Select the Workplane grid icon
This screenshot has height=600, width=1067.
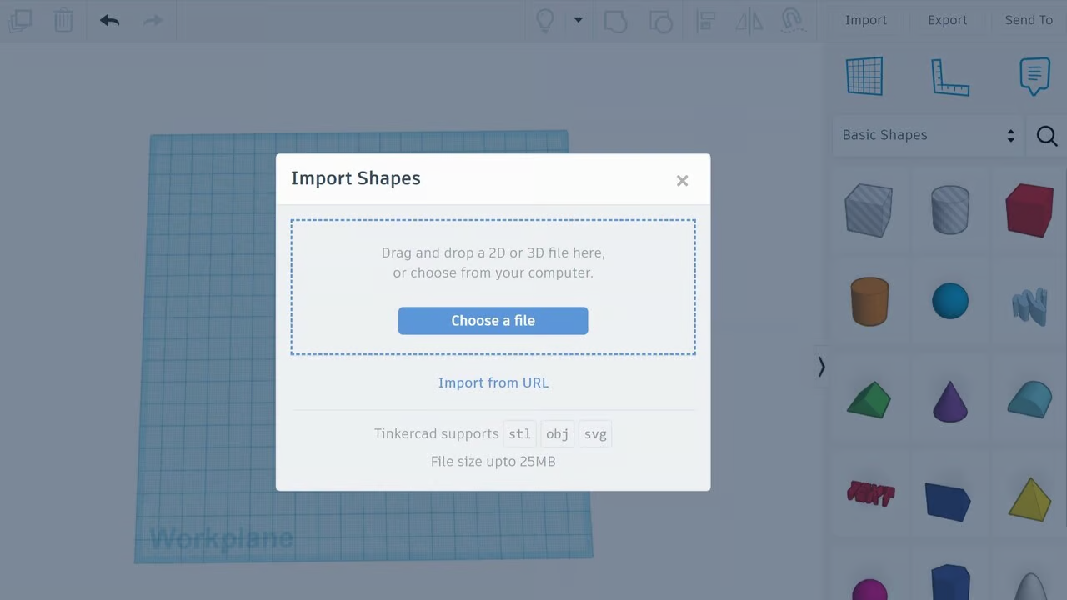[864, 77]
